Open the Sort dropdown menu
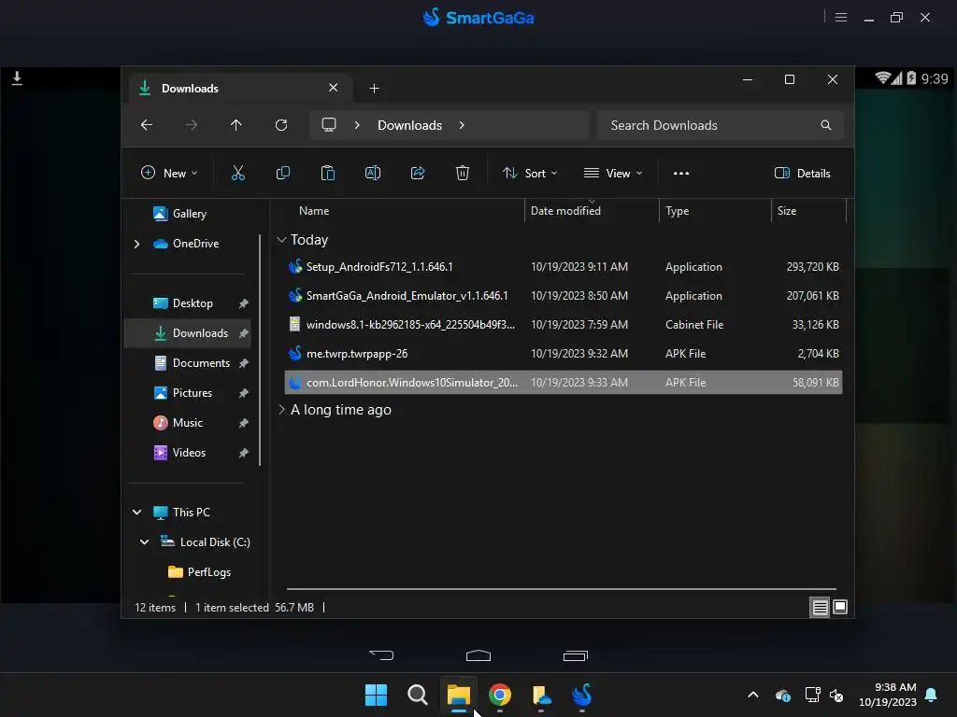957x717 pixels. point(530,173)
